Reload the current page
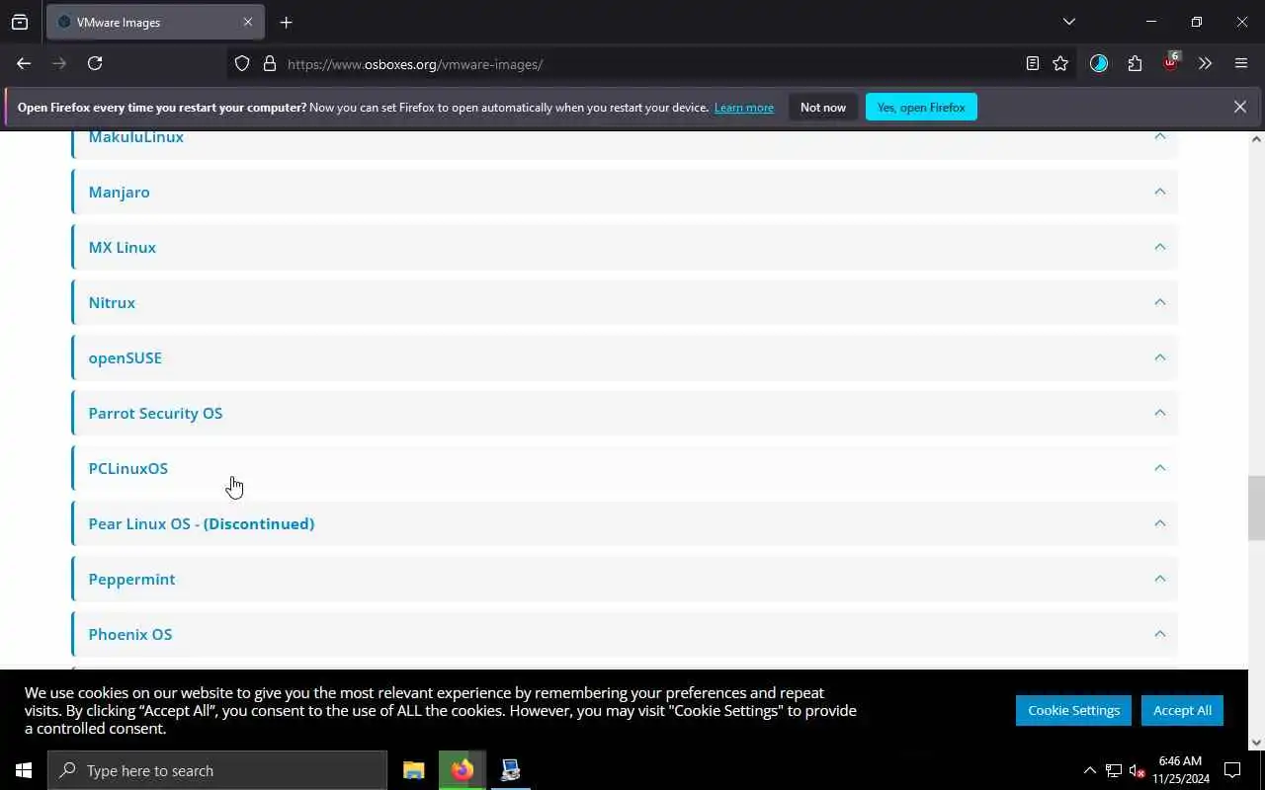The image size is (1265, 790). pyautogui.click(x=95, y=63)
